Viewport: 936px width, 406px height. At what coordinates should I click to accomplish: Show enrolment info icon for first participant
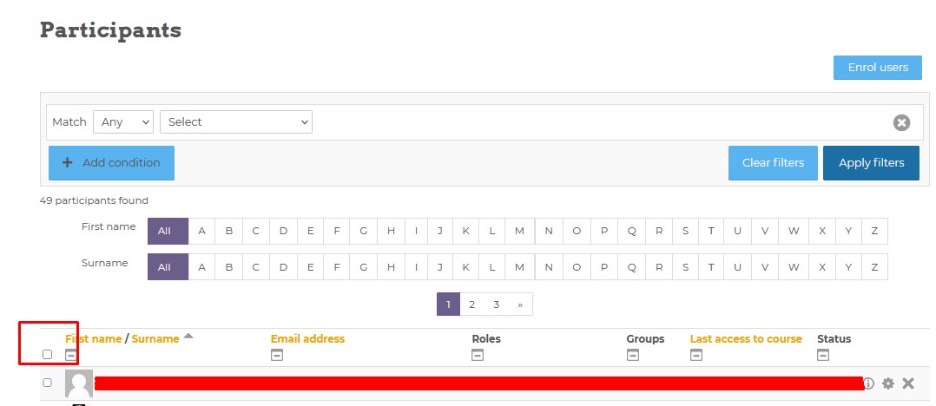[868, 383]
